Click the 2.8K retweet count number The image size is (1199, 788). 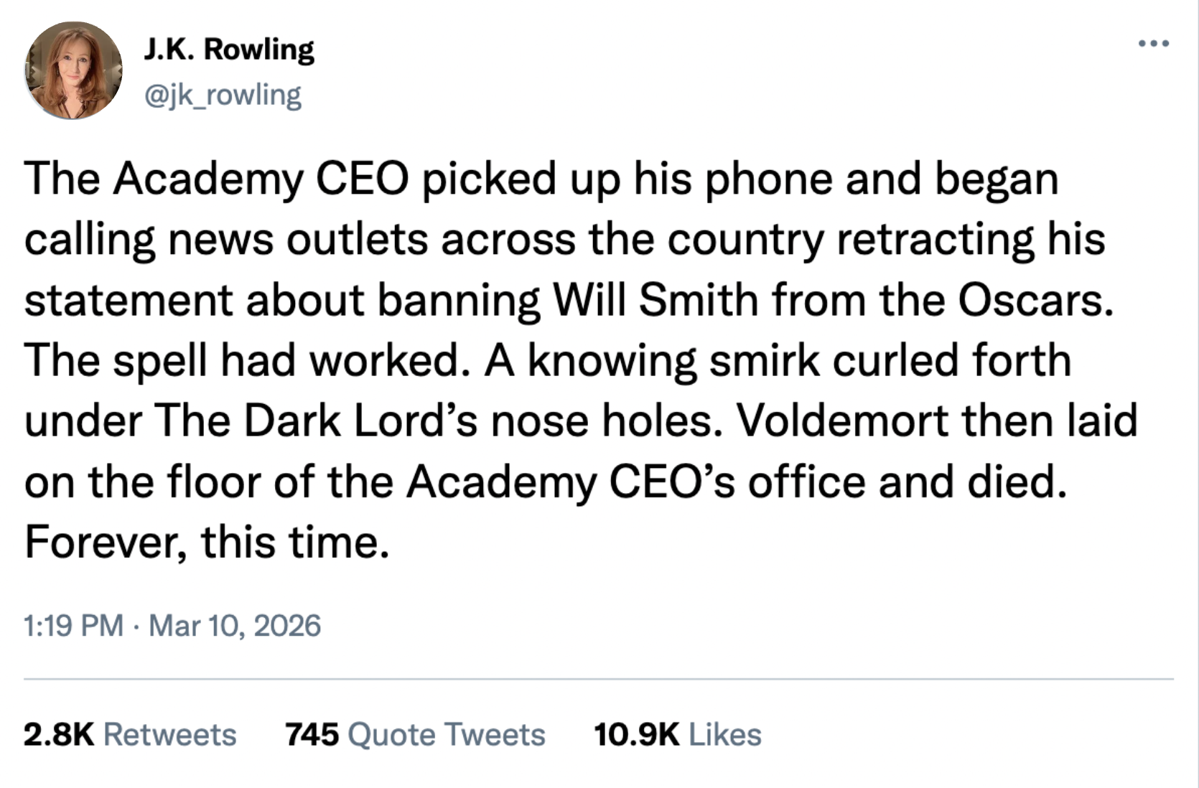[58, 734]
